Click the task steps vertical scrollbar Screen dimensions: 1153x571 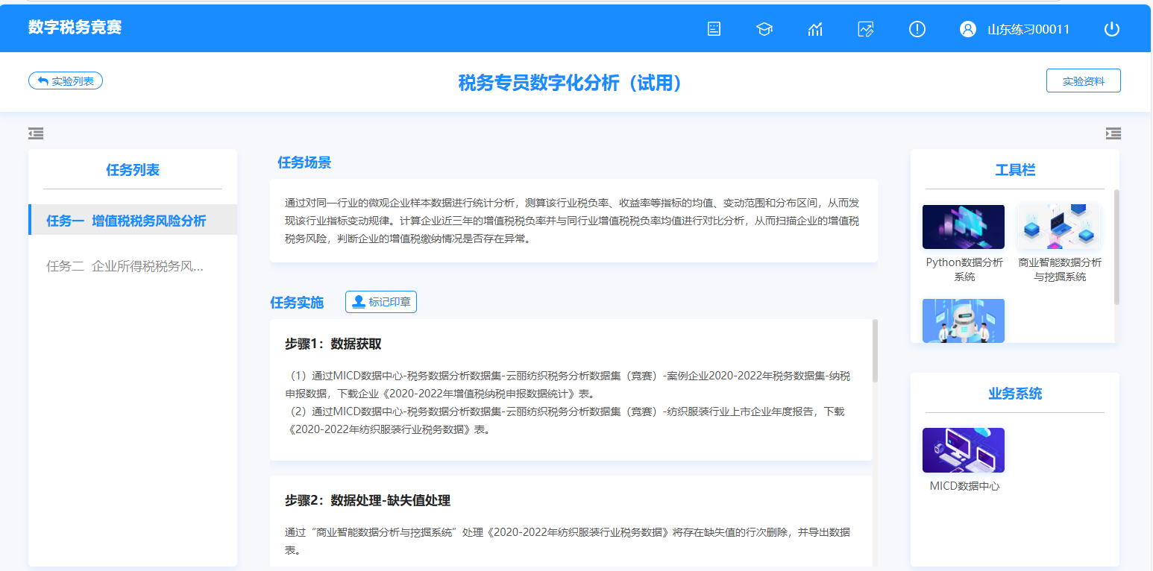[875, 352]
